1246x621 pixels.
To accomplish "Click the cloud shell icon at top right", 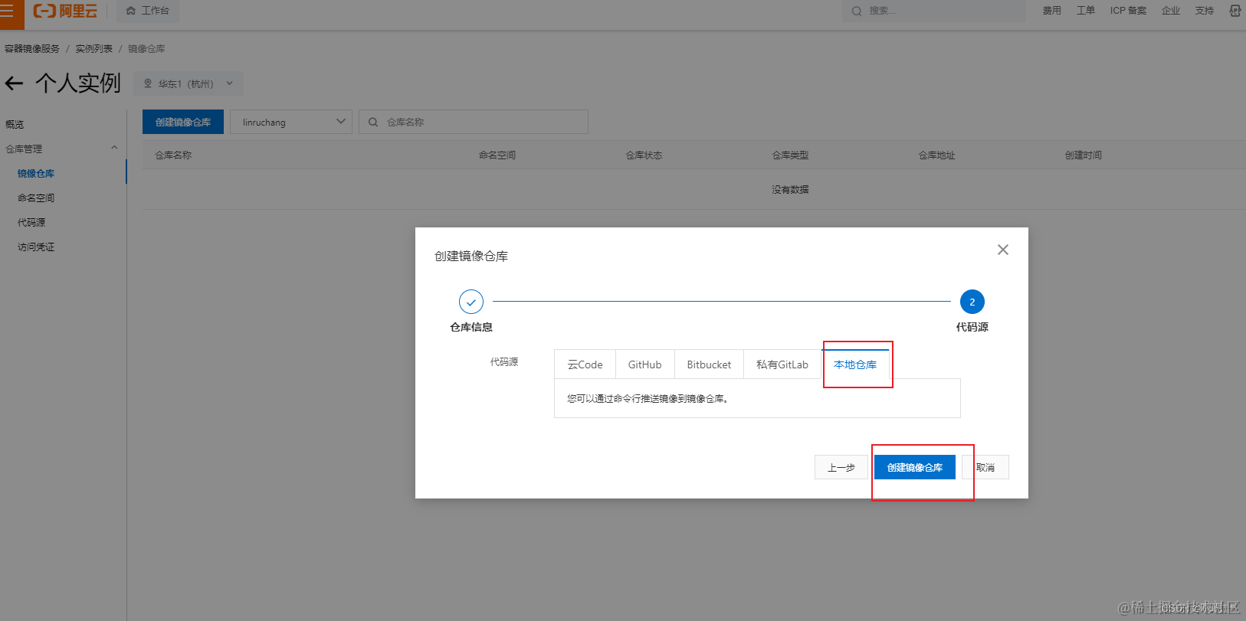I will click(x=1235, y=11).
